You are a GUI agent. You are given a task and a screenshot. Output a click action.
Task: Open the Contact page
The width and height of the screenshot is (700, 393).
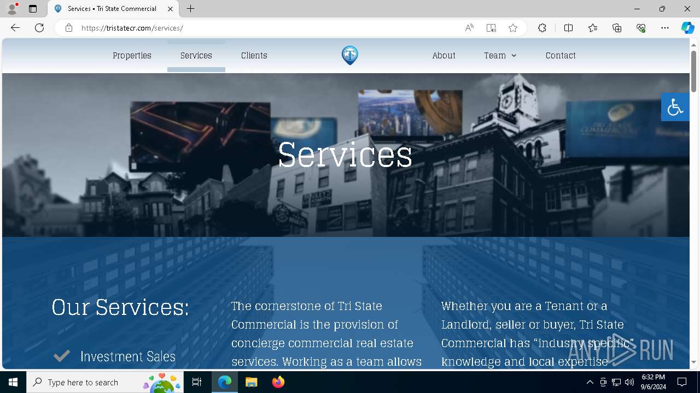coord(561,56)
